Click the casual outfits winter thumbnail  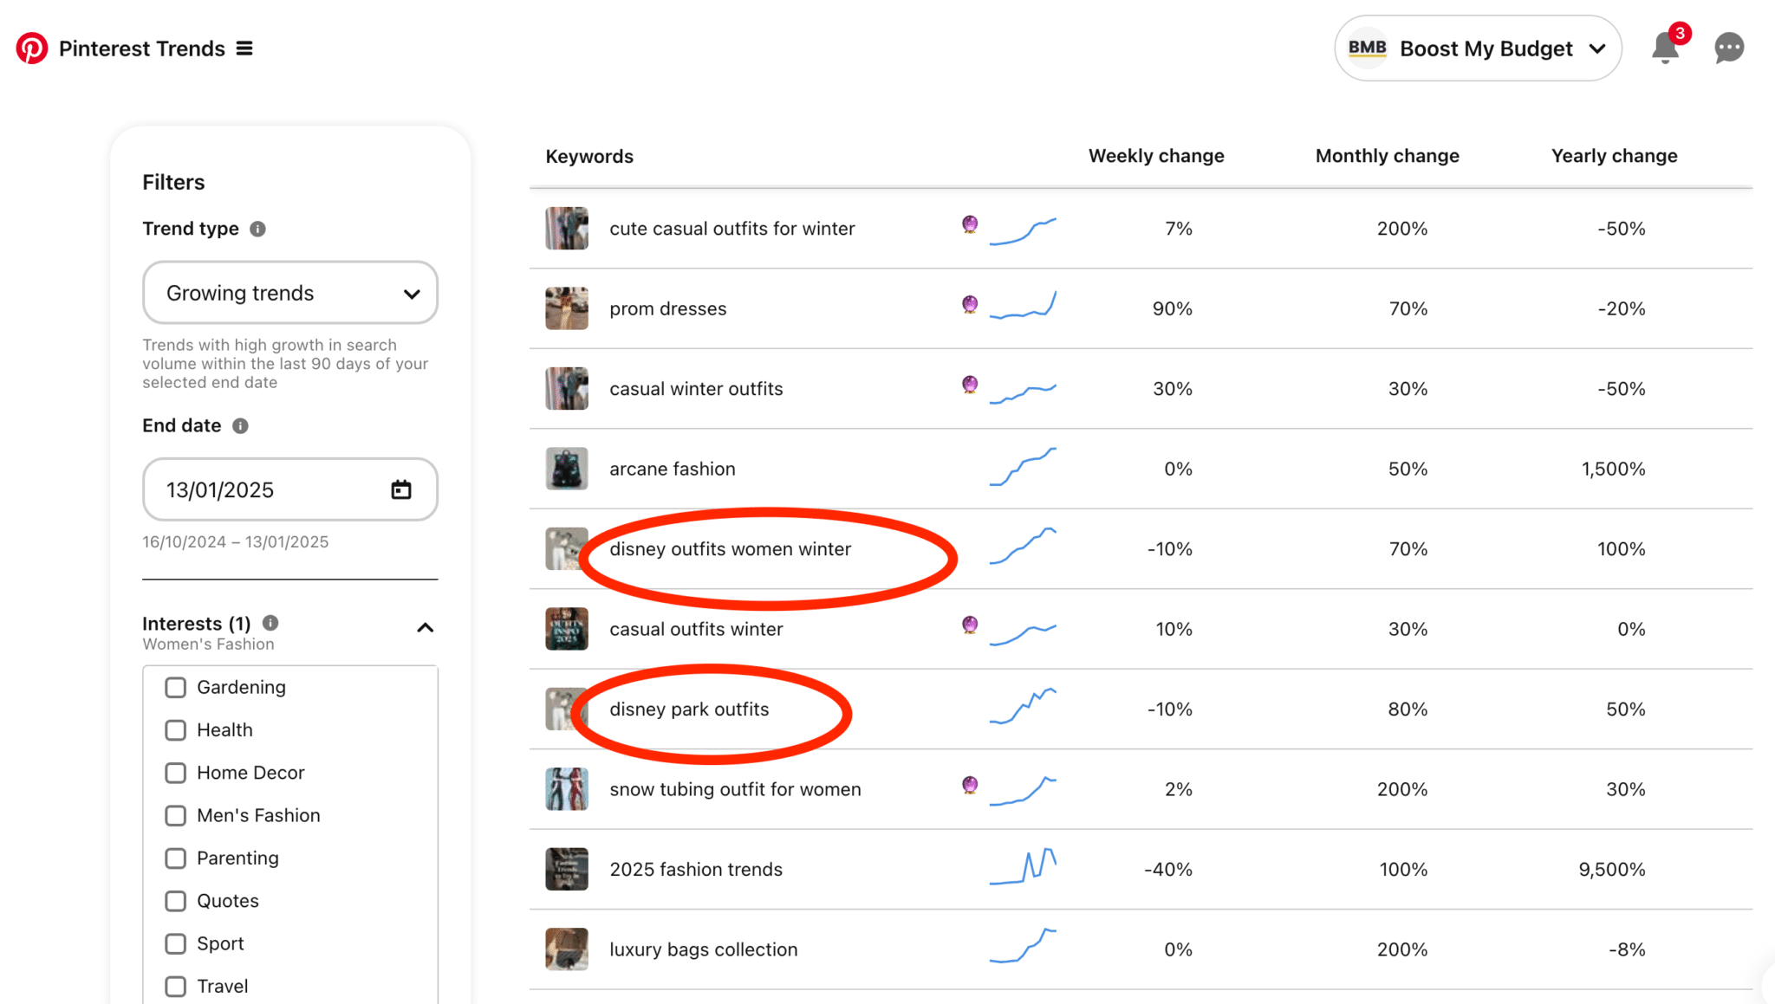tap(567, 629)
